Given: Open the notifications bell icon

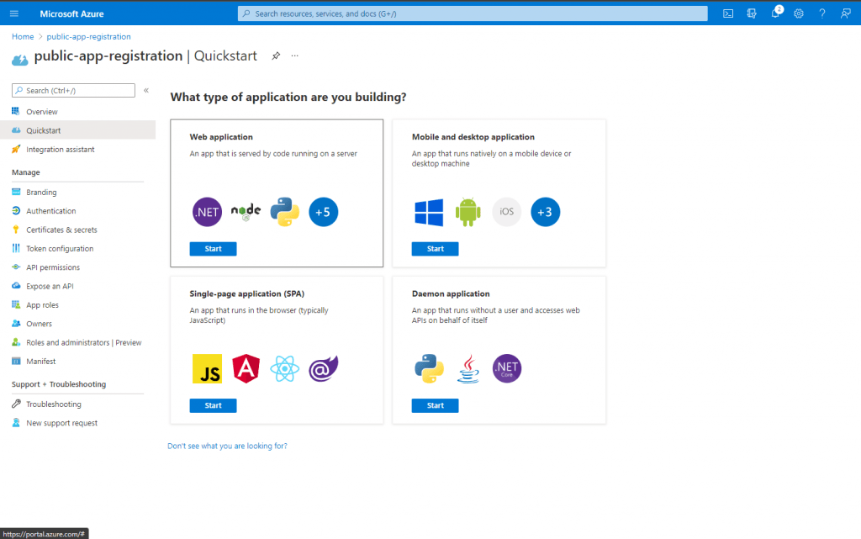Looking at the screenshot, I should [775, 13].
